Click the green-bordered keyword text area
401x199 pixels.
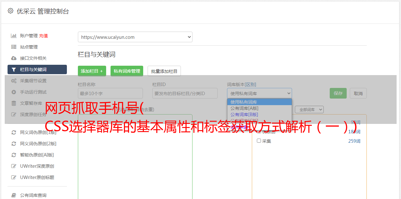pyautogui.click(x=135, y=156)
